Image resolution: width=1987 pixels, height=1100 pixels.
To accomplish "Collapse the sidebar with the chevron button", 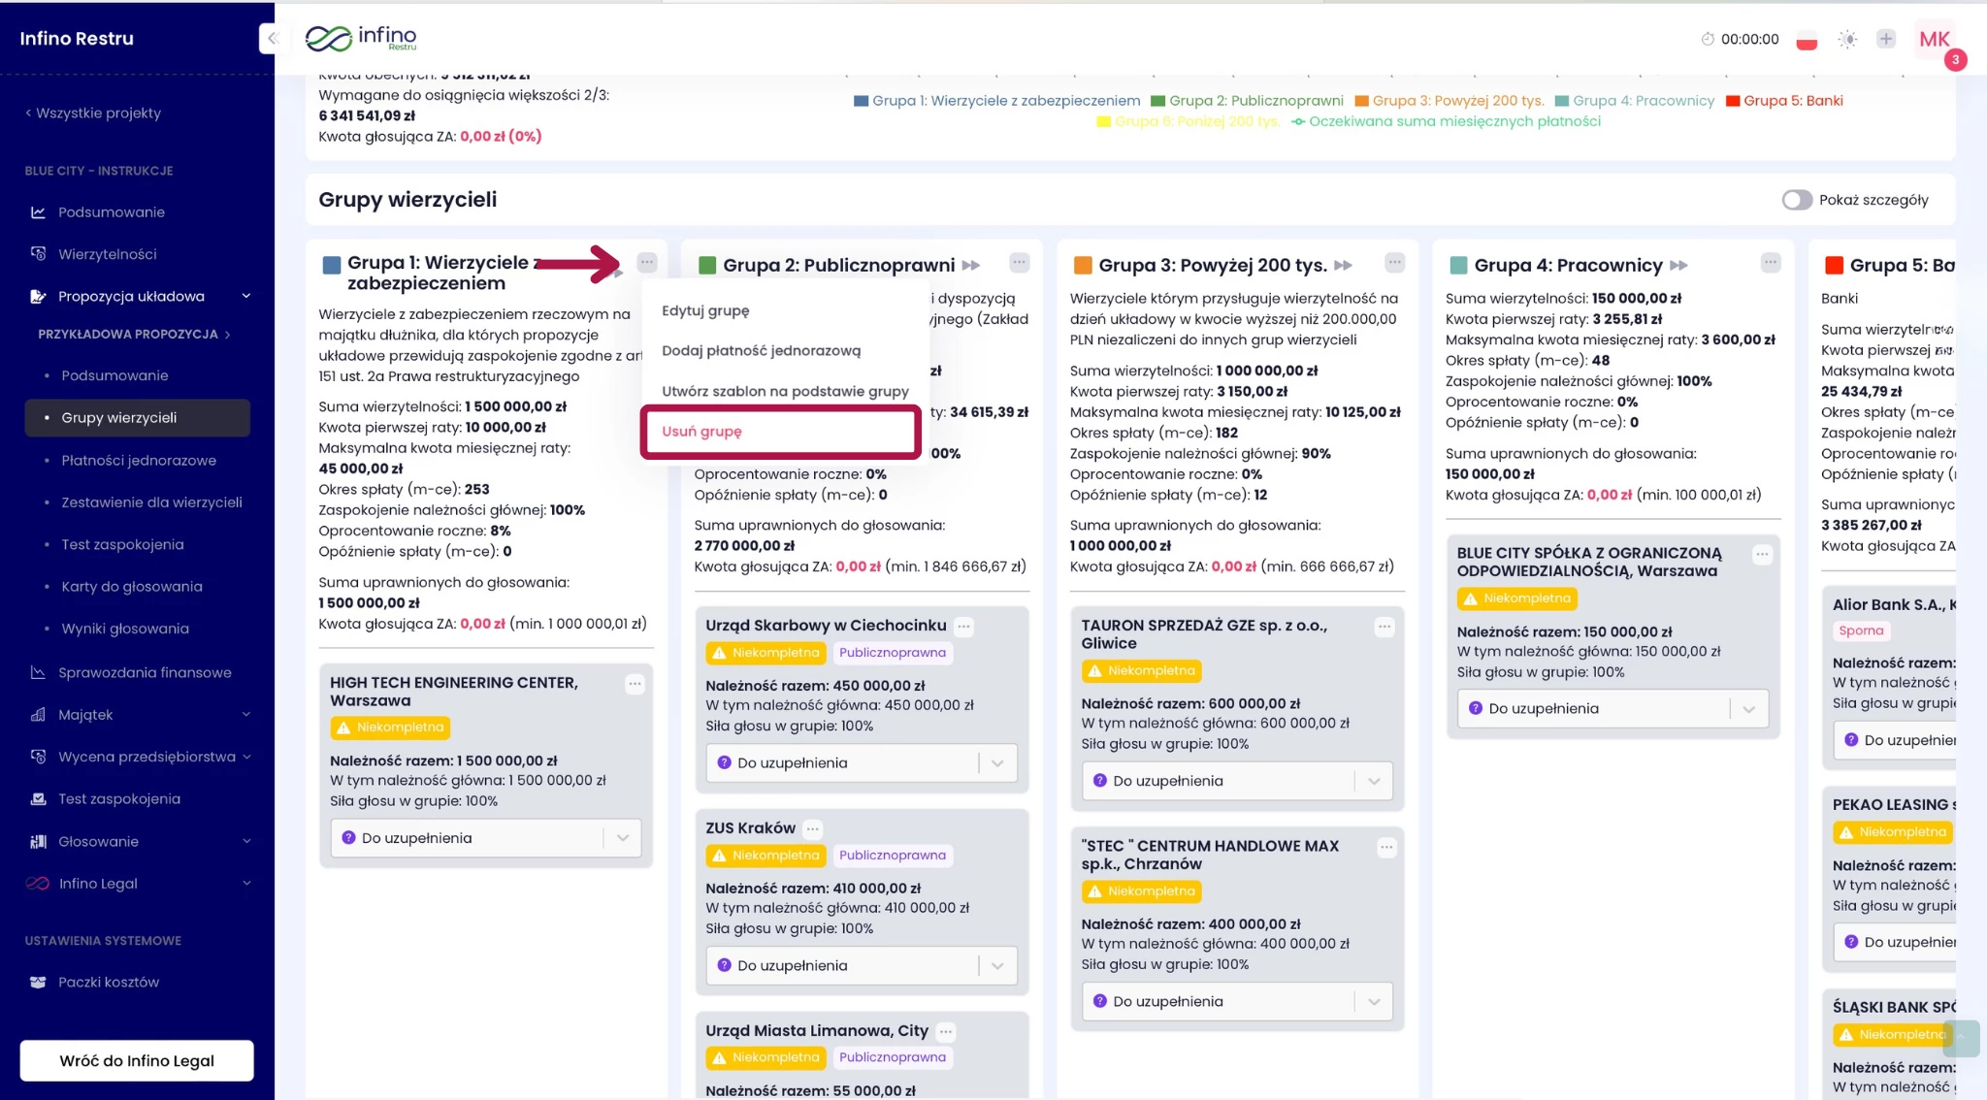I will pos(272,39).
